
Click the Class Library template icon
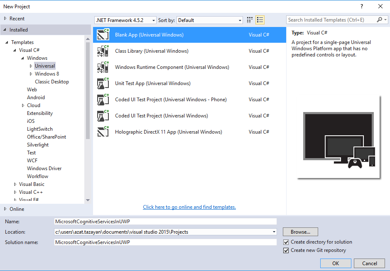click(x=103, y=51)
